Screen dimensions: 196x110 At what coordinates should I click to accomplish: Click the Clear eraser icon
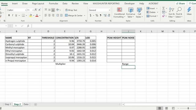164,16
